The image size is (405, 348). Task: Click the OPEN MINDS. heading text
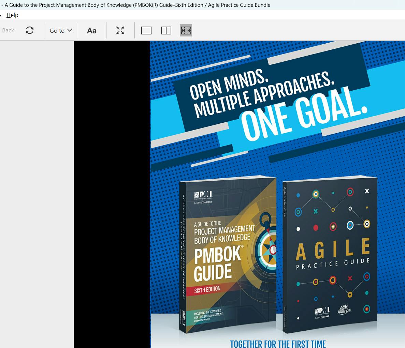tap(229, 84)
